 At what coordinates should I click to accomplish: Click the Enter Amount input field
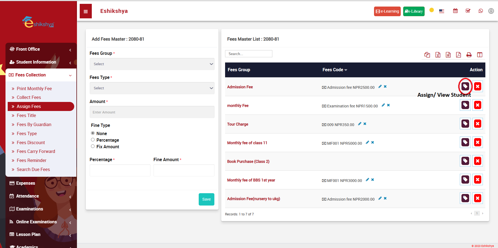coord(152,112)
